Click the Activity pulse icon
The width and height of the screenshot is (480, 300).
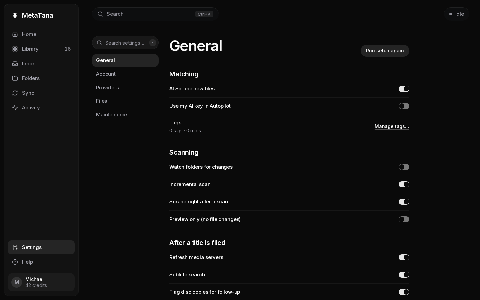pos(15,108)
